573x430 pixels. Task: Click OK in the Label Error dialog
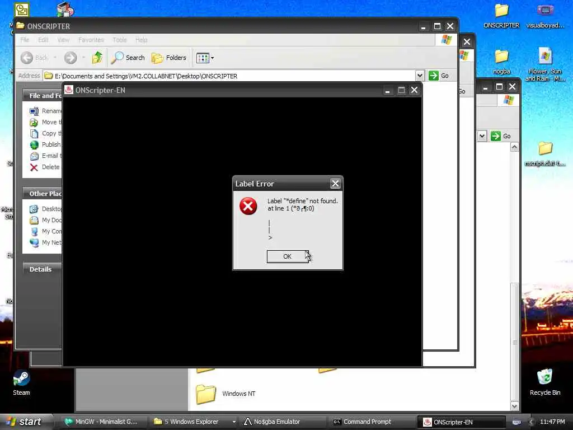click(288, 256)
